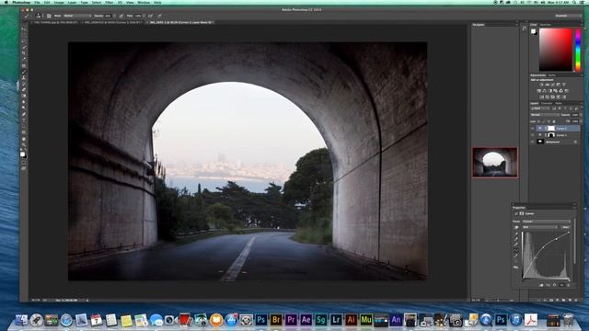
Task: Click the Navigator preview thumbnail
Action: 495,162
